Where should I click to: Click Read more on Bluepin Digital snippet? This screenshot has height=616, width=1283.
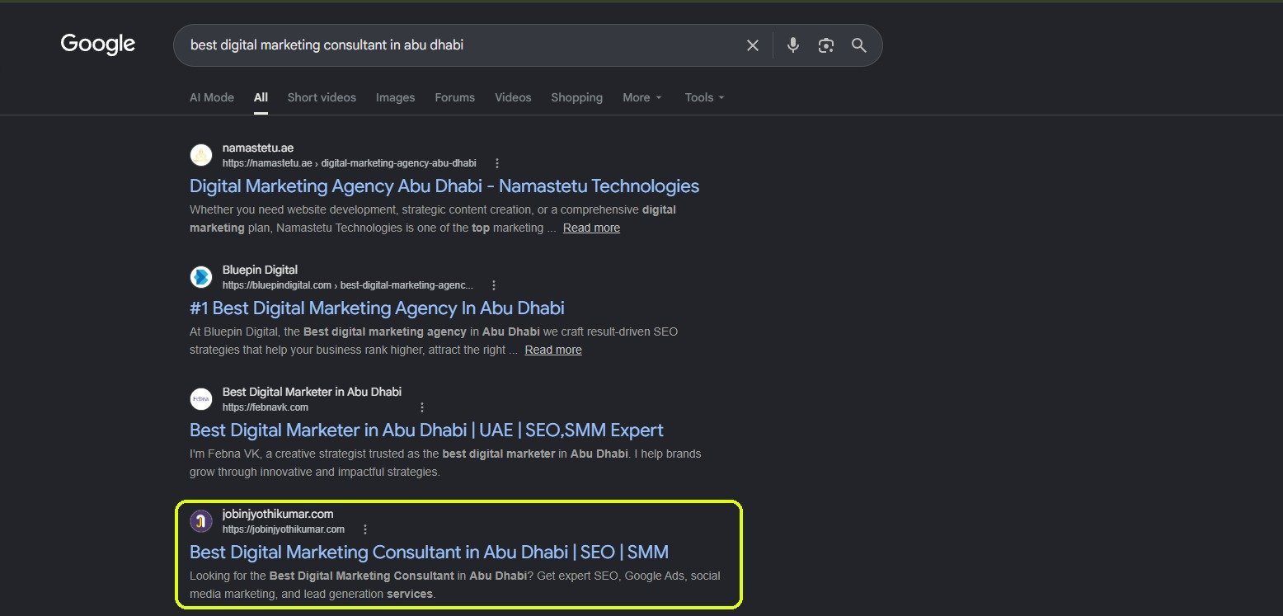553,350
